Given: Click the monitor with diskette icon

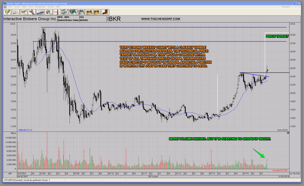Looking at the screenshot, I should tap(73, 12).
